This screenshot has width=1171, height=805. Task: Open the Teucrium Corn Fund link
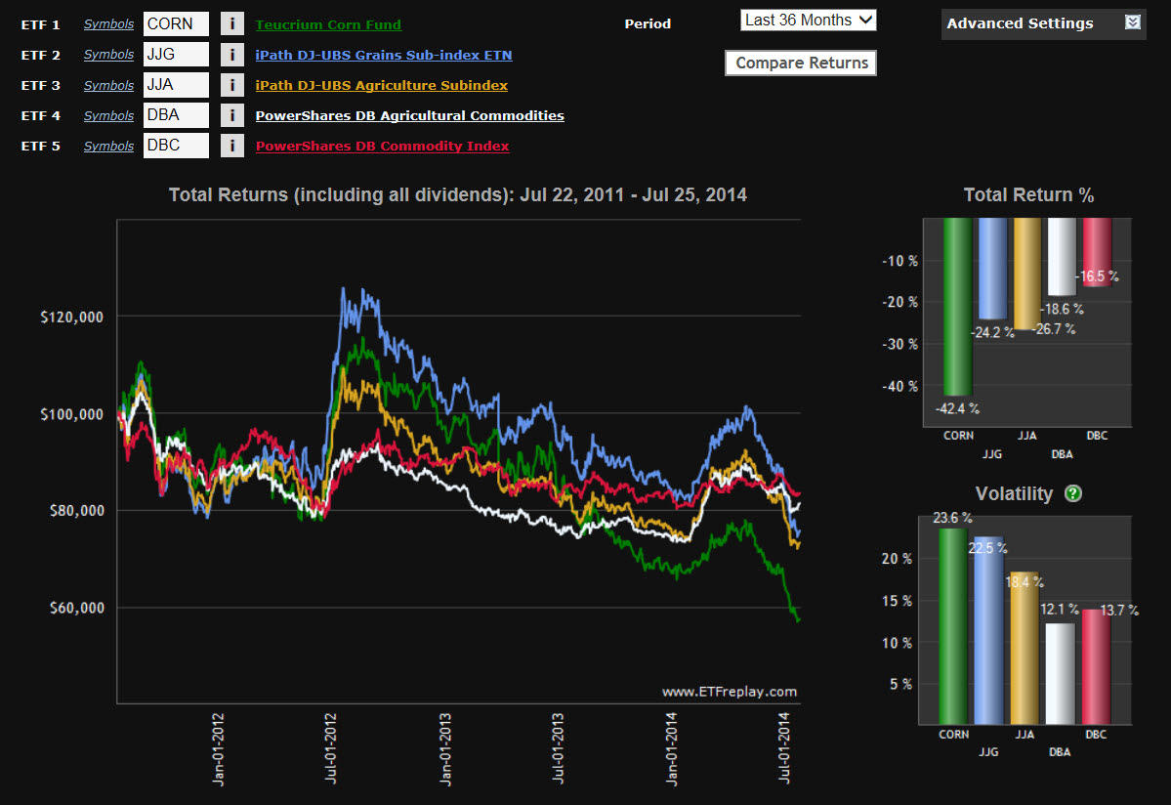point(328,24)
